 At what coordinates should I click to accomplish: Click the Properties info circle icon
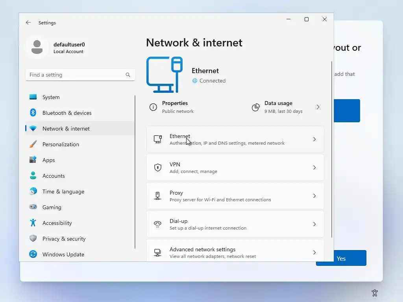[153, 107]
